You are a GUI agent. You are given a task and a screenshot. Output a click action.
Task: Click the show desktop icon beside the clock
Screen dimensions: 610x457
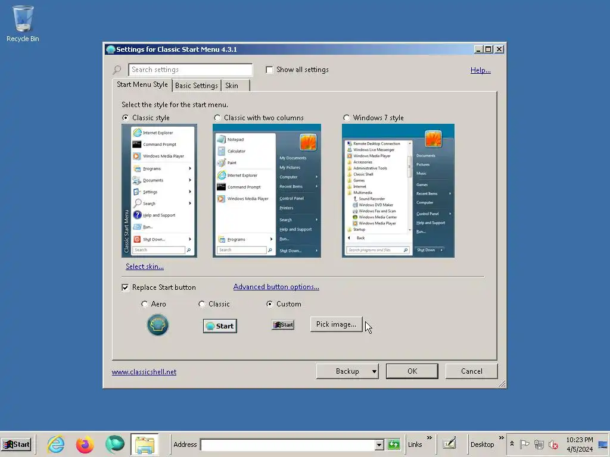coord(603,445)
